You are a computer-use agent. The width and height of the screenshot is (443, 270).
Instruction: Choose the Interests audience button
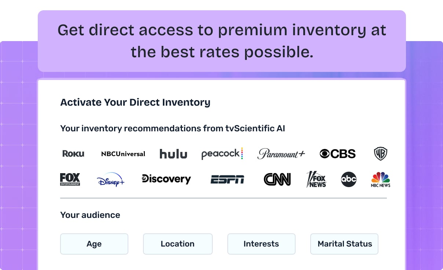point(261,244)
